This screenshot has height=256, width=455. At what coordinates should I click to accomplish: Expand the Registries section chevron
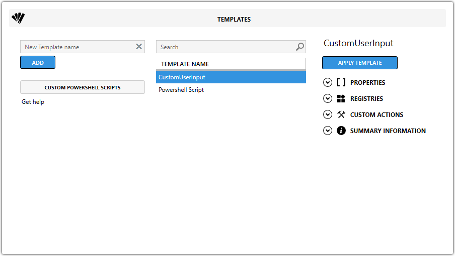pos(328,99)
